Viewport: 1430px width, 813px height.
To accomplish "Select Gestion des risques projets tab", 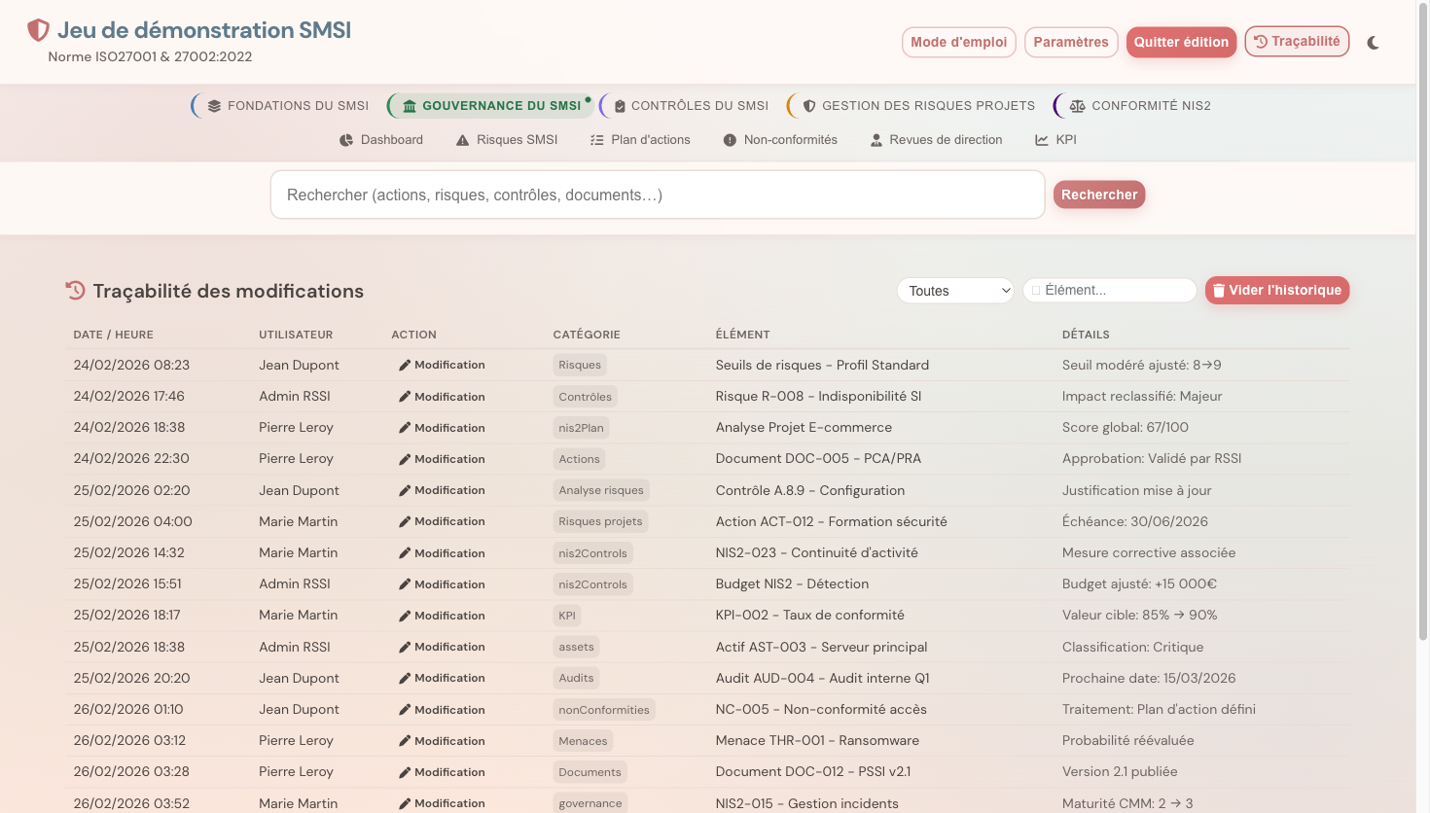I will [x=917, y=106].
